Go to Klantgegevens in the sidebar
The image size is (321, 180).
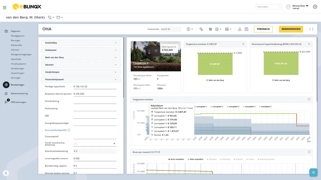pos(18,36)
